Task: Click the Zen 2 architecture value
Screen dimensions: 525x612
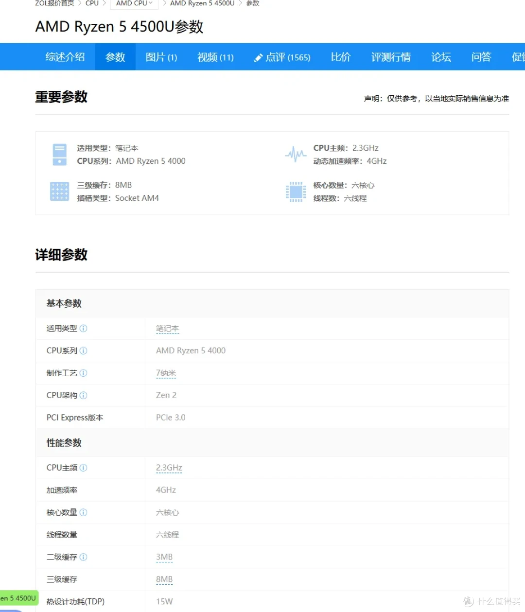Action: (x=166, y=395)
